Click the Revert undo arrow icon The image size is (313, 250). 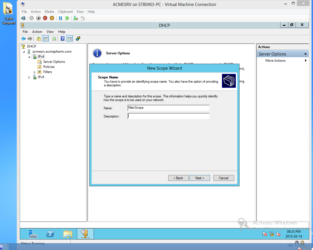pyautogui.click(x=83, y=18)
